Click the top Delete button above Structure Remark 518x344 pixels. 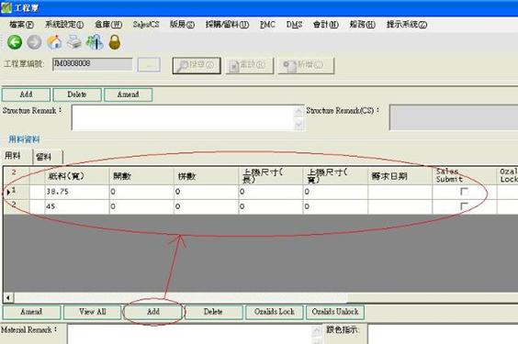(x=77, y=94)
